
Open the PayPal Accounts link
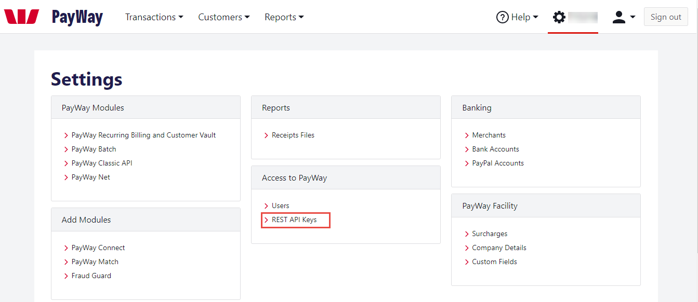click(498, 163)
